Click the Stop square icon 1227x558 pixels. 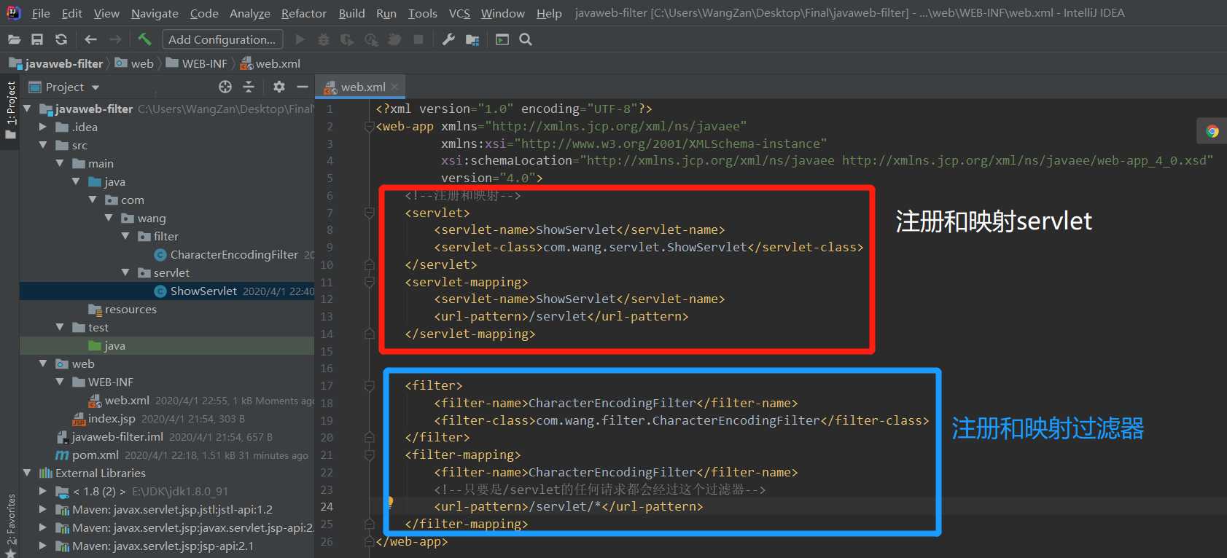click(x=418, y=39)
